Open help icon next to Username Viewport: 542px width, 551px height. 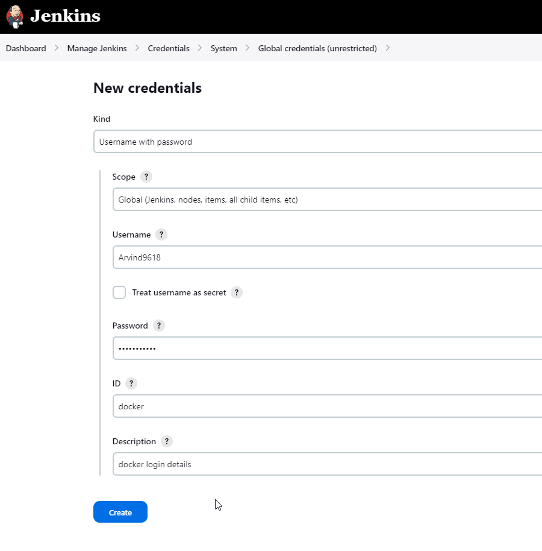click(x=161, y=235)
